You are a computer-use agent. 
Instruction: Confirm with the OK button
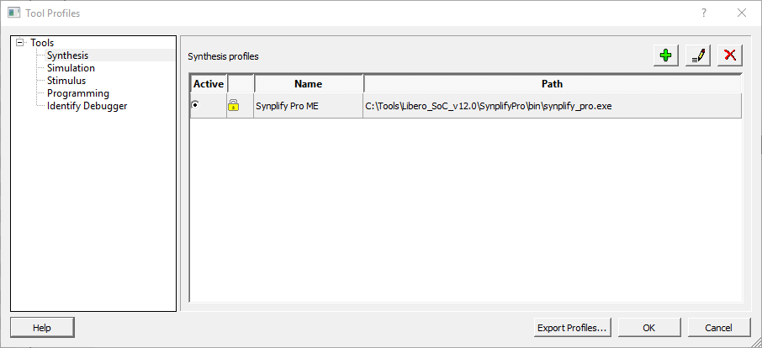(649, 328)
